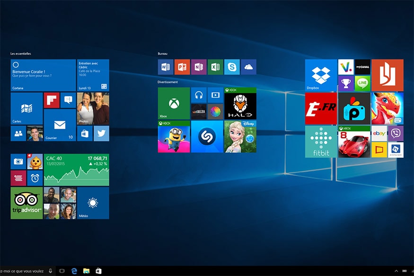Open the speech bubble messaging tile
The image size is (414, 276).
pos(68,100)
